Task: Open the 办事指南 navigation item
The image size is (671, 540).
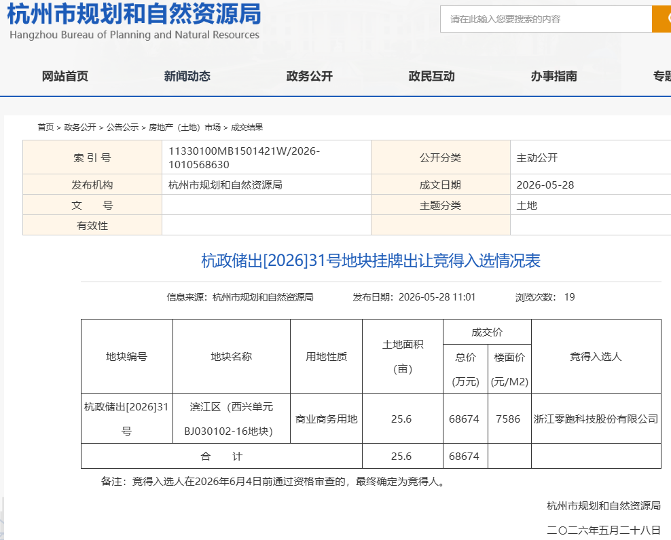Action: point(554,76)
